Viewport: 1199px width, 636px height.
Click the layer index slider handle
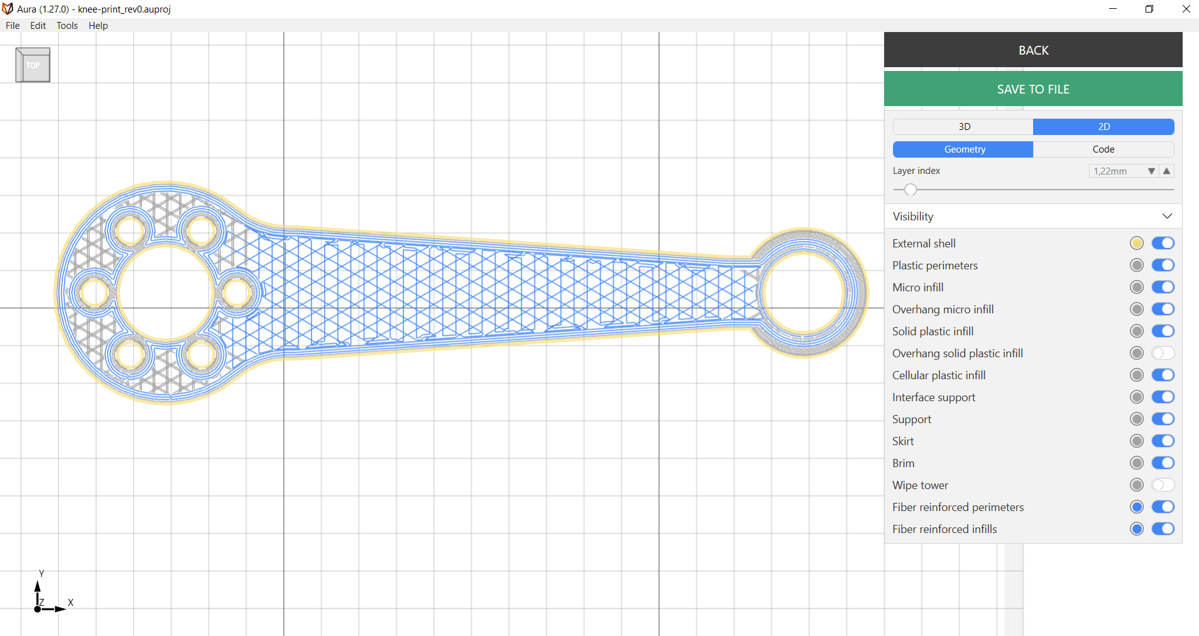coord(910,190)
